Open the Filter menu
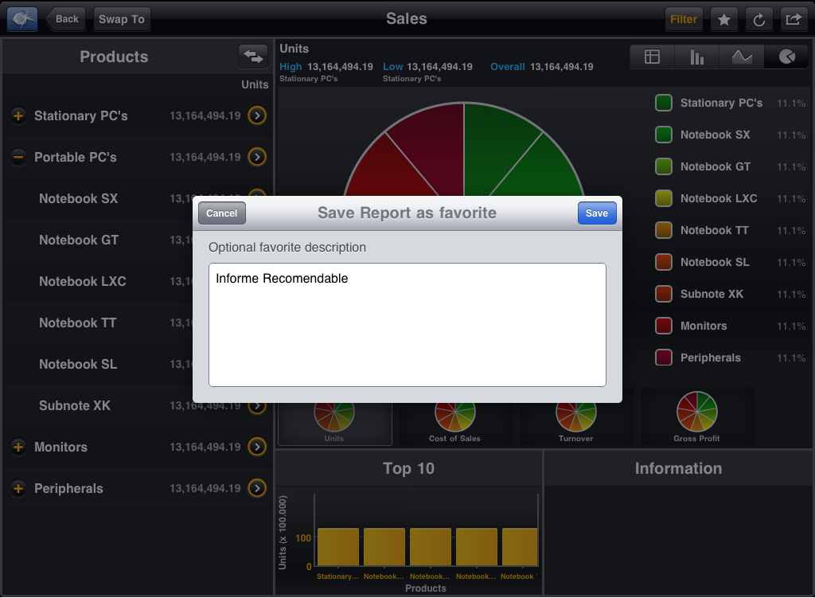Viewport: 815px width, 598px height. point(683,20)
